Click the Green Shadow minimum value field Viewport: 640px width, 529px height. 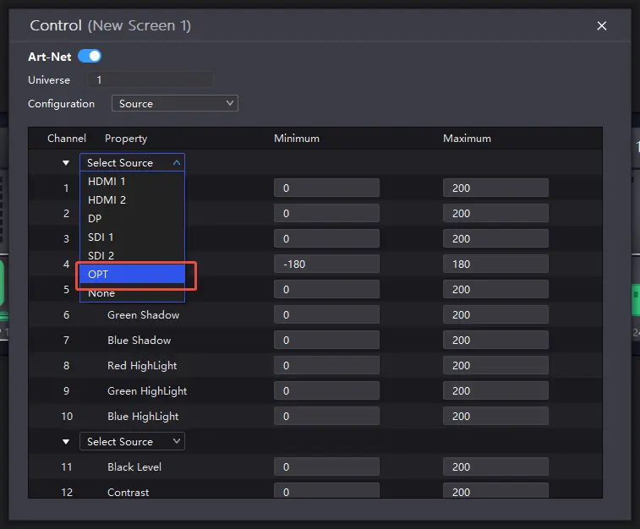[x=326, y=315]
